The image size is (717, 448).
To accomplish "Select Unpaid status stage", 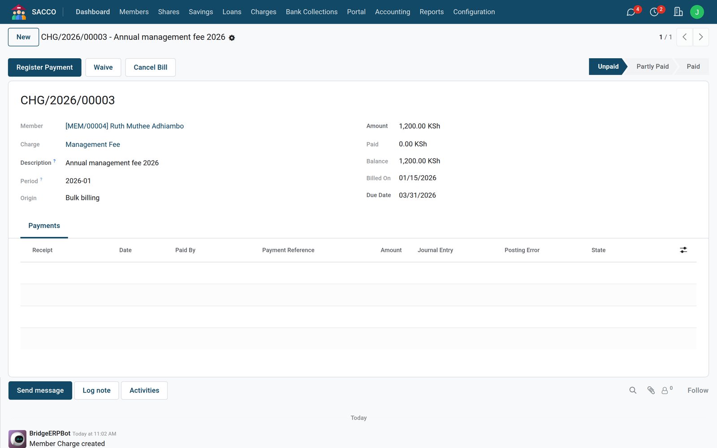I will 608,66.
